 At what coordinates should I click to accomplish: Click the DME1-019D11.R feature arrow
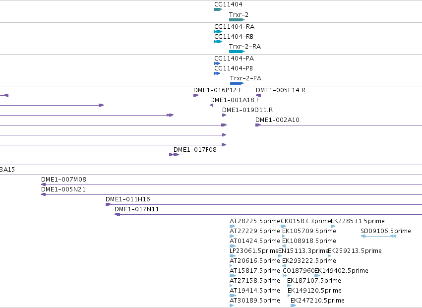(x=224, y=115)
